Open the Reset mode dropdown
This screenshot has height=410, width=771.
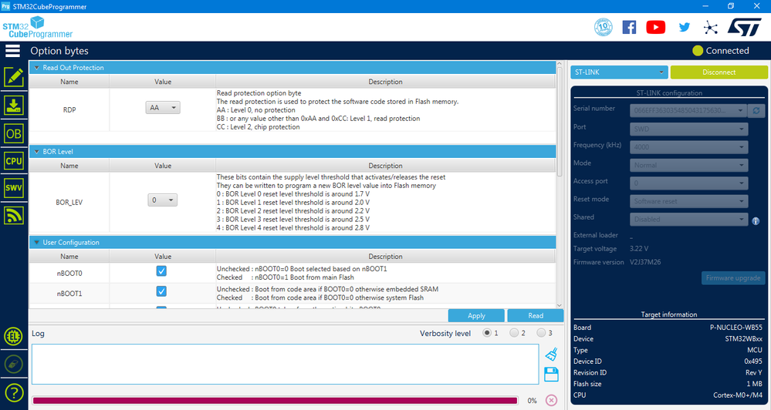pos(689,201)
